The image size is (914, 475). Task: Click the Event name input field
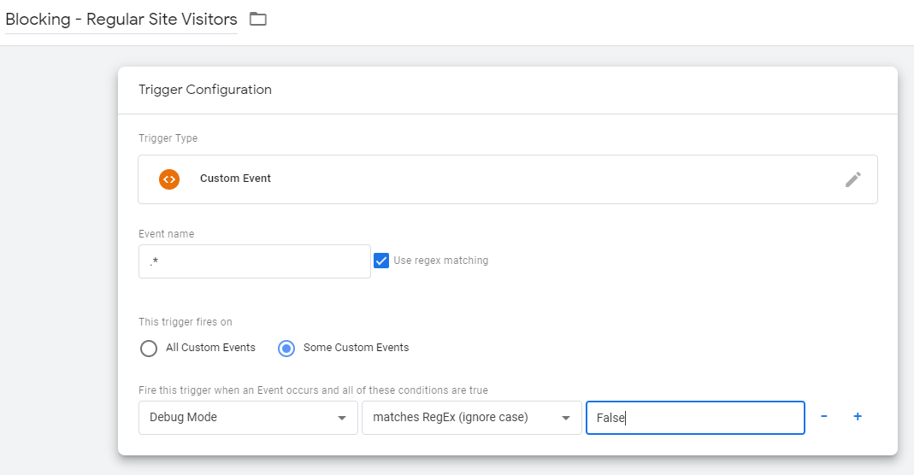pyautogui.click(x=254, y=261)
